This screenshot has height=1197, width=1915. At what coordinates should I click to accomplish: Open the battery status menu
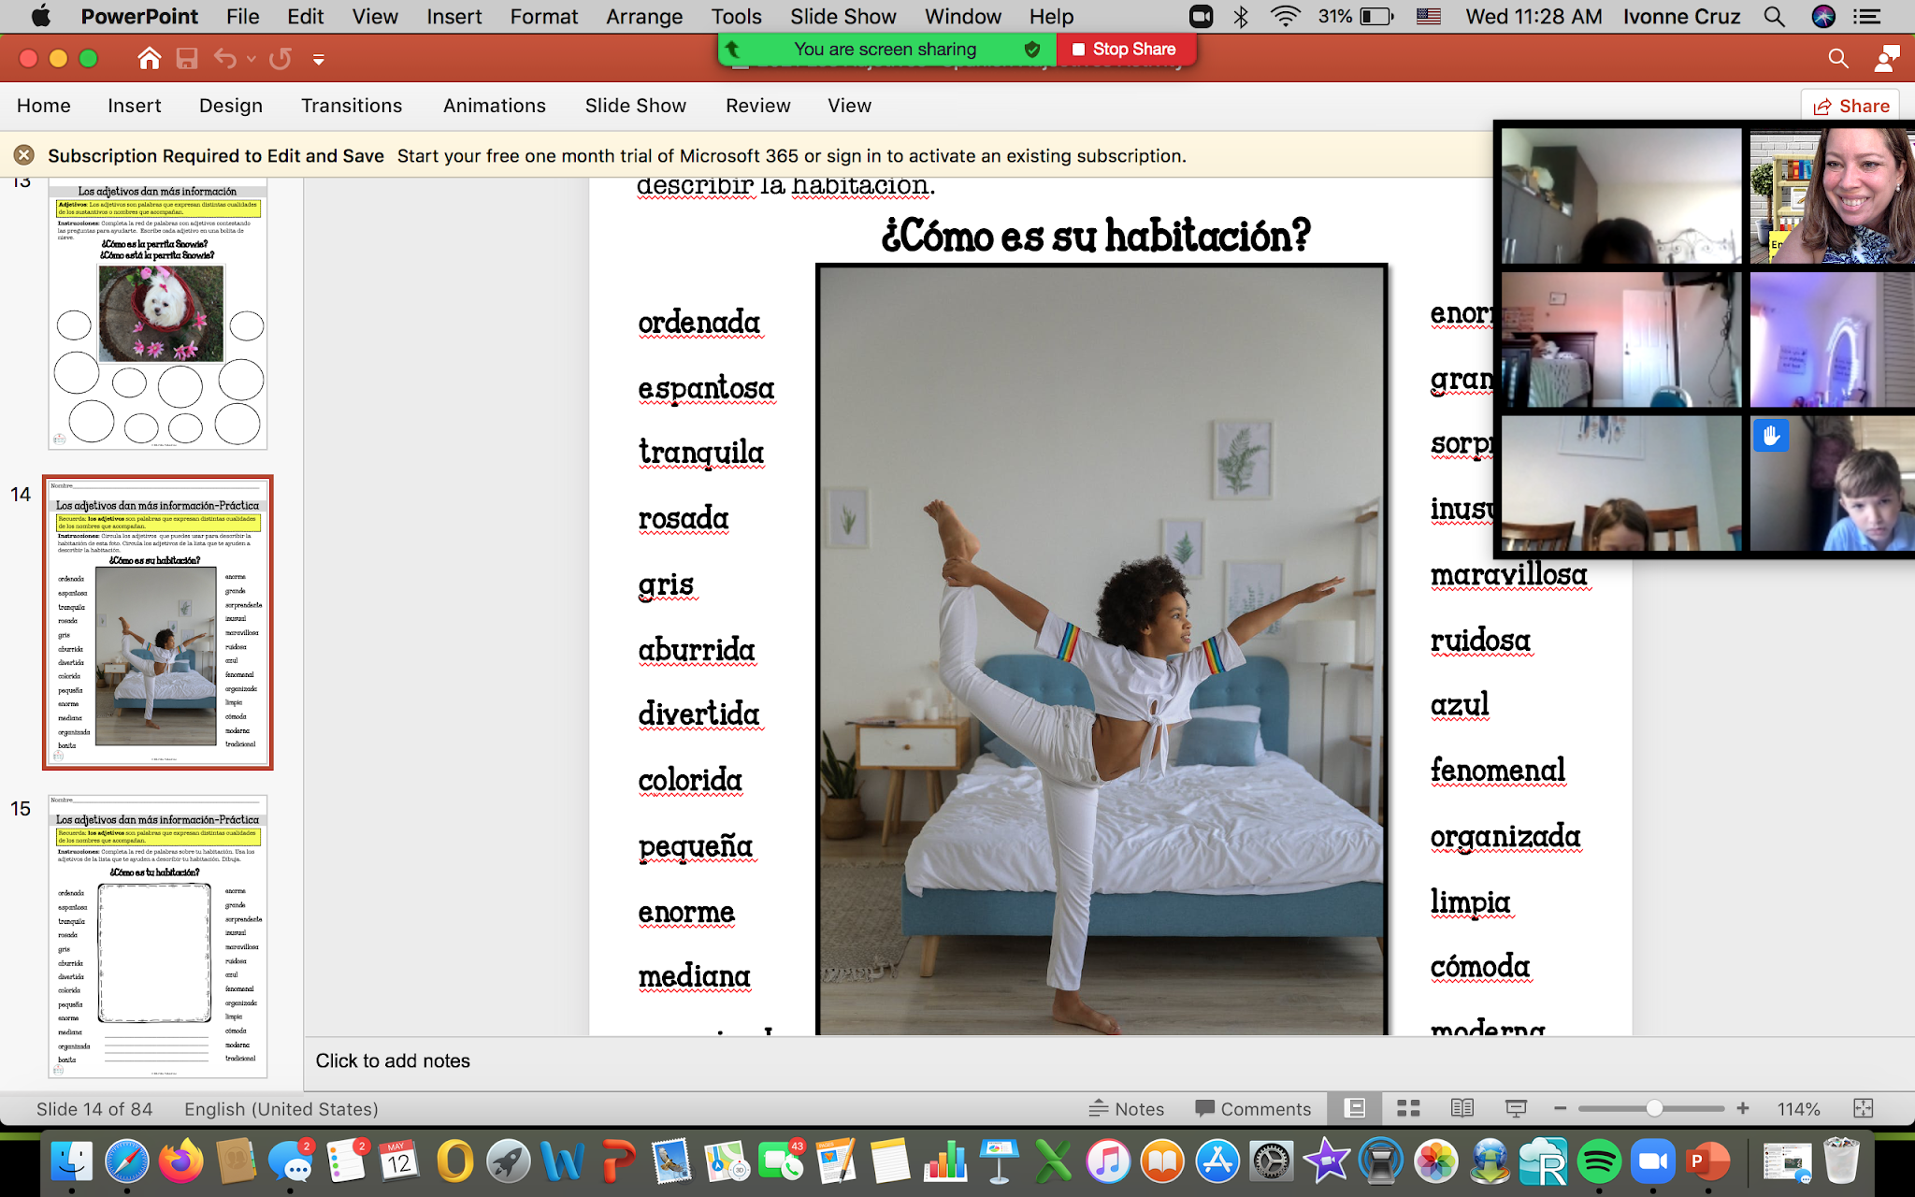1371,16
